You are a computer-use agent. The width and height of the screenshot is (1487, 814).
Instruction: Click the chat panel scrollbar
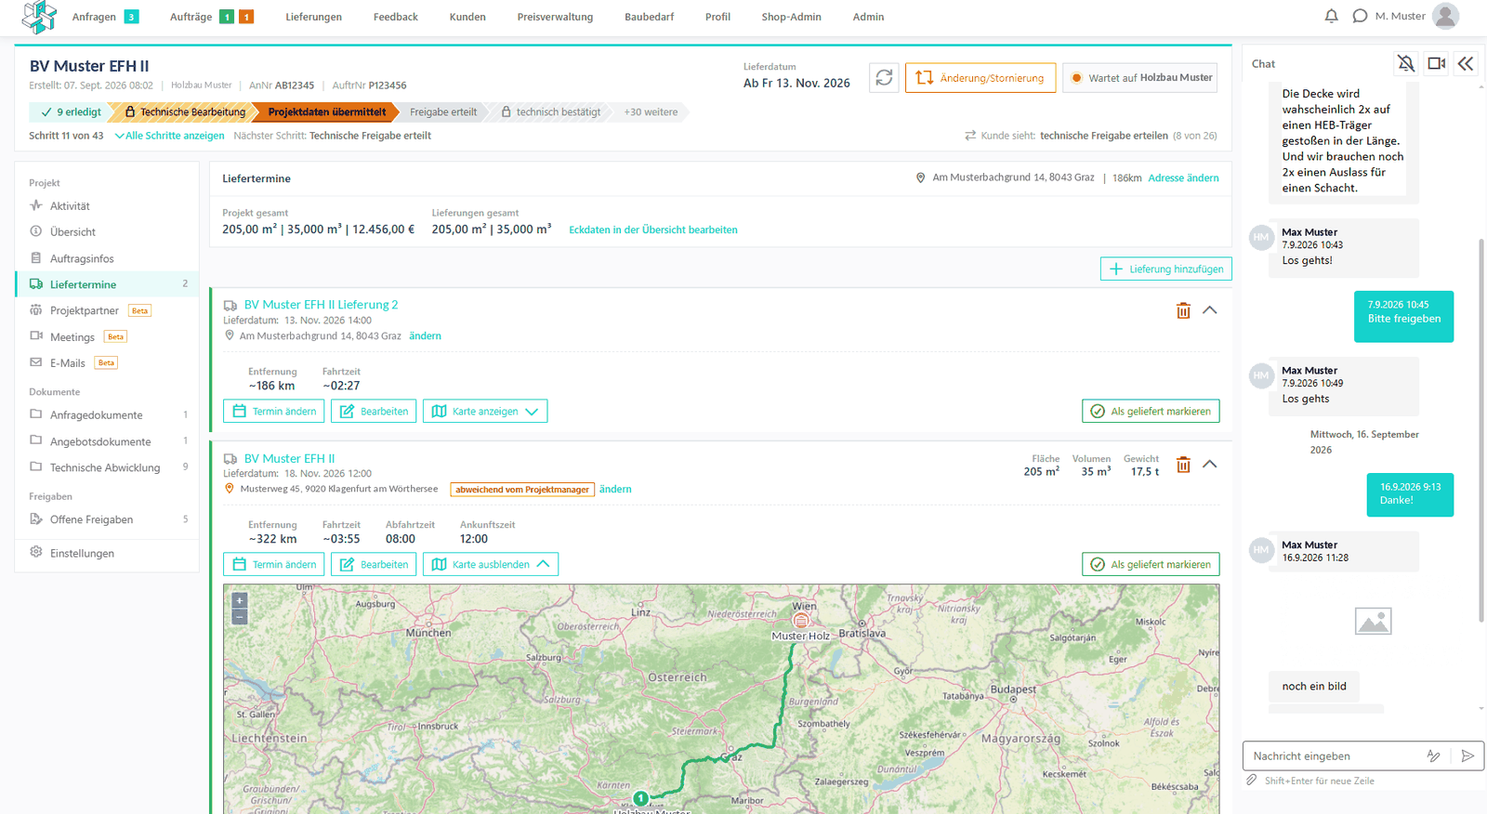[1481, 430]
